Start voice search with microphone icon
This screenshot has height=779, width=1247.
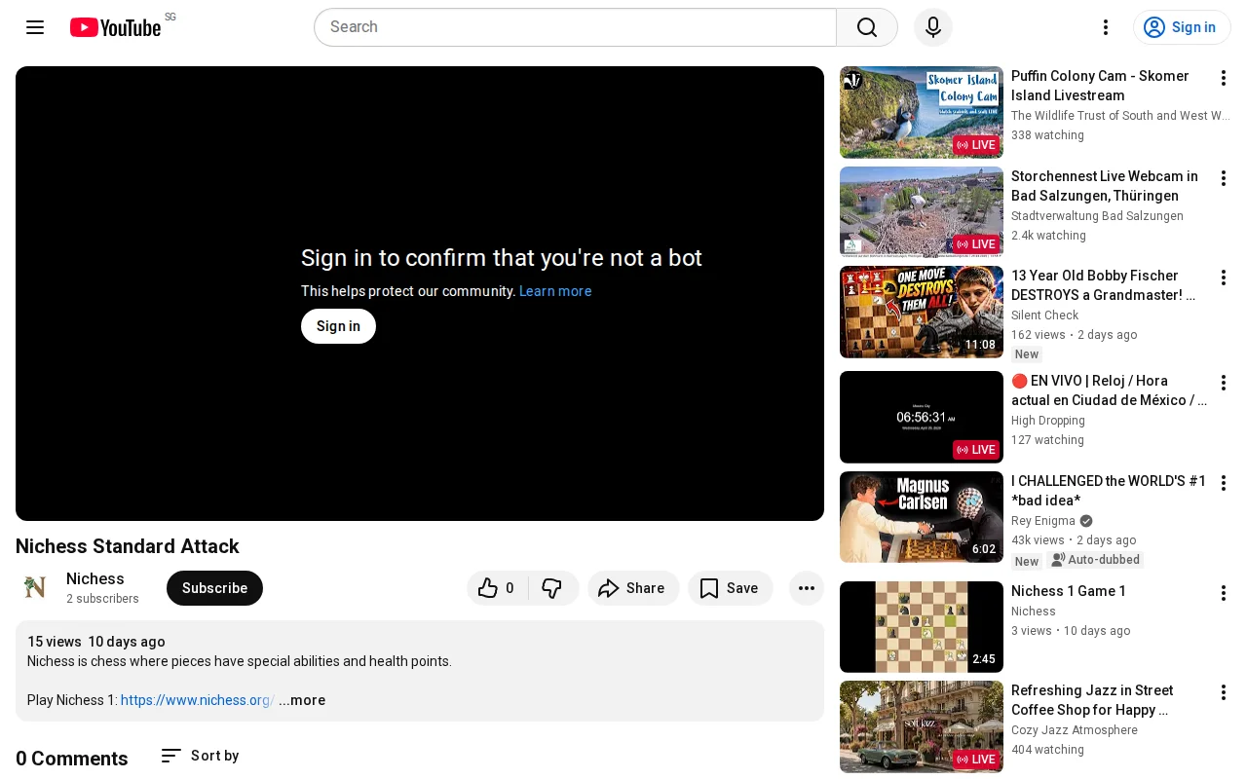click(933, 27)
